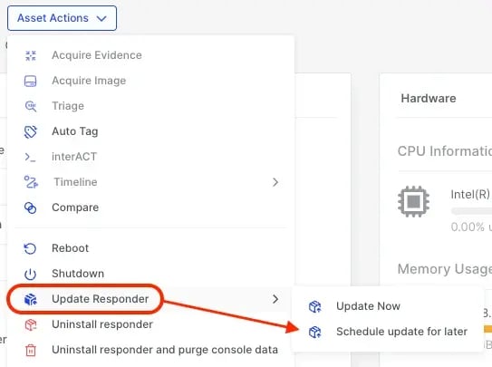Click the Uninstall responder box icon
The width and height of the screenshot is (492, 367).
[x=31, y=324]
